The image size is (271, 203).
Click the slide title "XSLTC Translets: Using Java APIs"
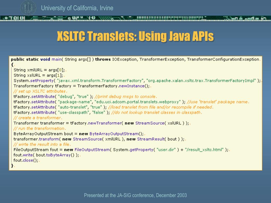point(135,36)
